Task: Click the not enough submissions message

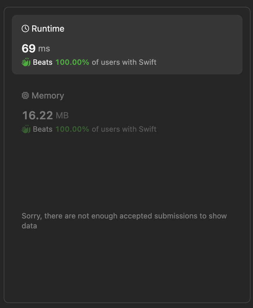Action: (124, 221)
